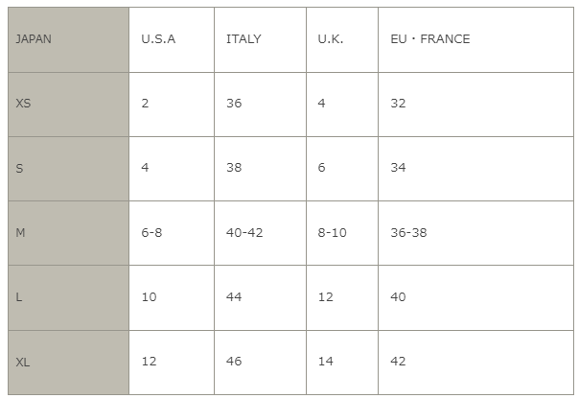Image resolution: width=579 pixels, height=399 pixels.
Task: Click the Italy size 38 cell
Action: click(x=260, y=168)
